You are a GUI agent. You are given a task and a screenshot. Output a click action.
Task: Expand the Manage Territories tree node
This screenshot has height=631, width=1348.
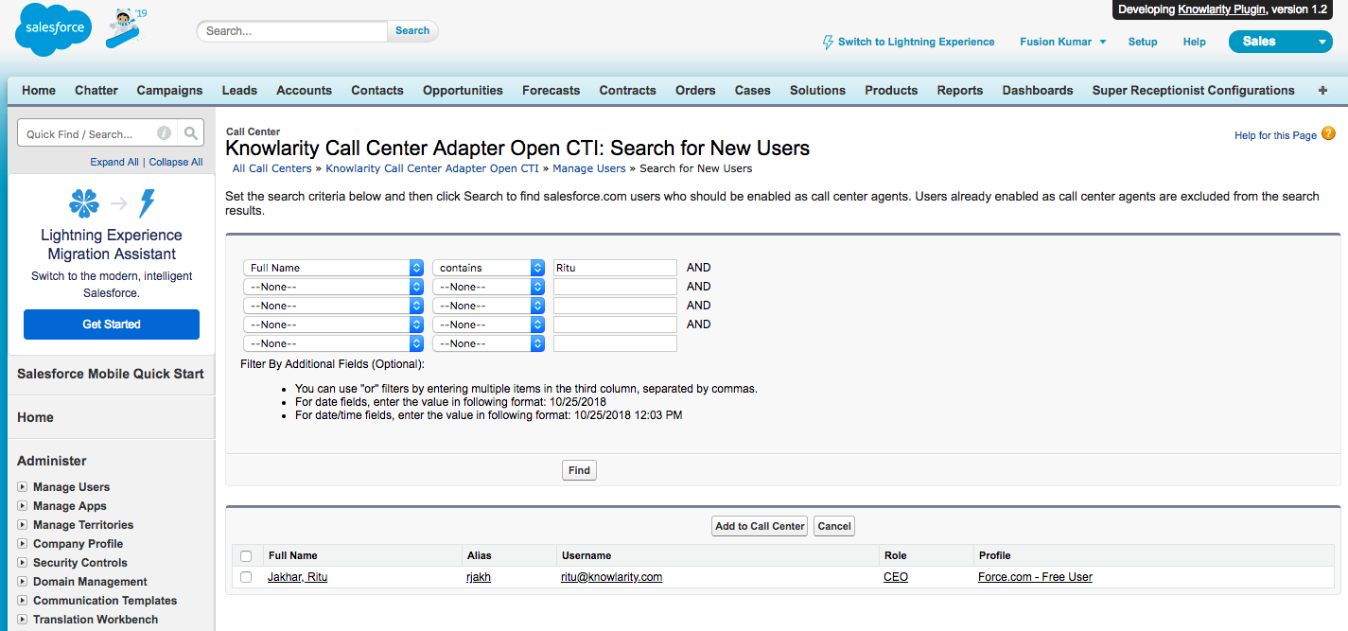23,525
